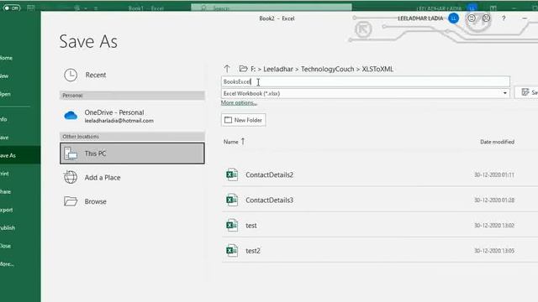Click the Browse folder icon
This screenshot has width=538, height=302.
click(x=71, y=201)
